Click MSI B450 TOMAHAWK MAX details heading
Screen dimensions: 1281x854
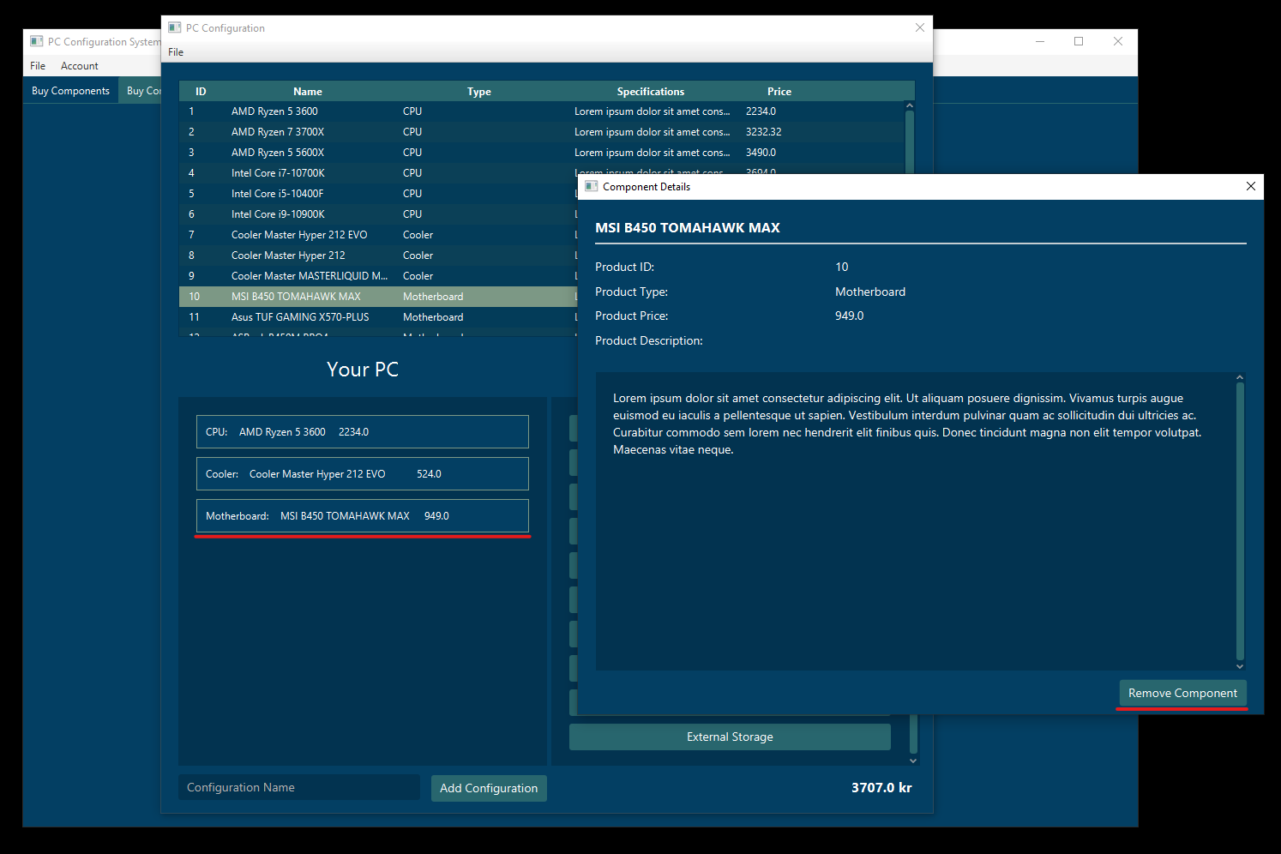coord(688,228)
